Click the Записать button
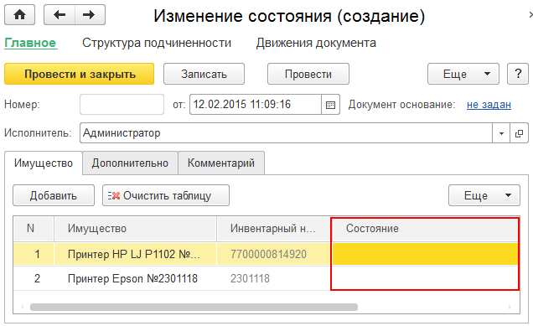Screen dimensions: 533x326 (204, 74)
